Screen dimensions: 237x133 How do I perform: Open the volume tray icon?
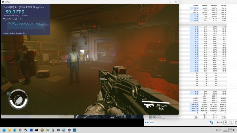pos(220,130)
